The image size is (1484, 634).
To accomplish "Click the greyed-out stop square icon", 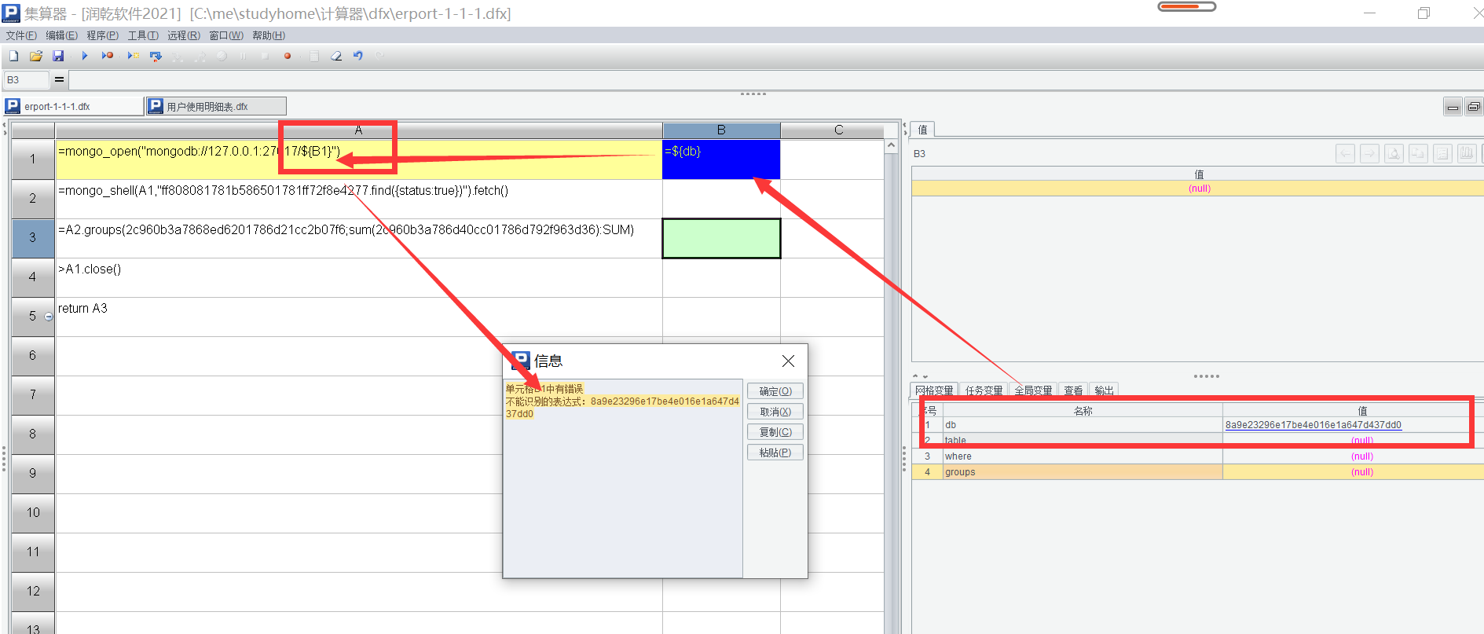I will click(265, 56).
